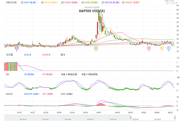
Task: Click the 06/23 date on the x-axis
Action: 170,113
